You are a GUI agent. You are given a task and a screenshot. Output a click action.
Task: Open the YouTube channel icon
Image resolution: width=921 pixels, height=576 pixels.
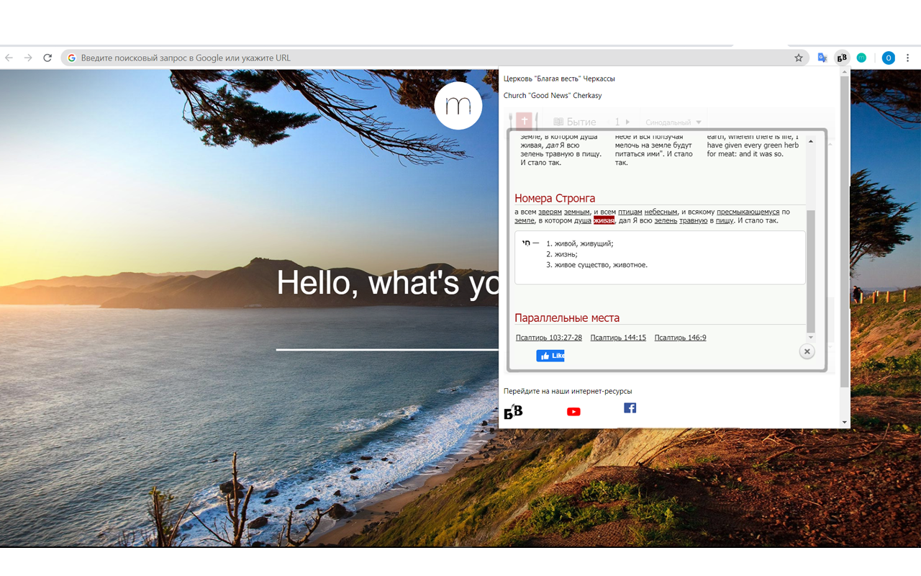tap(573, 412)
